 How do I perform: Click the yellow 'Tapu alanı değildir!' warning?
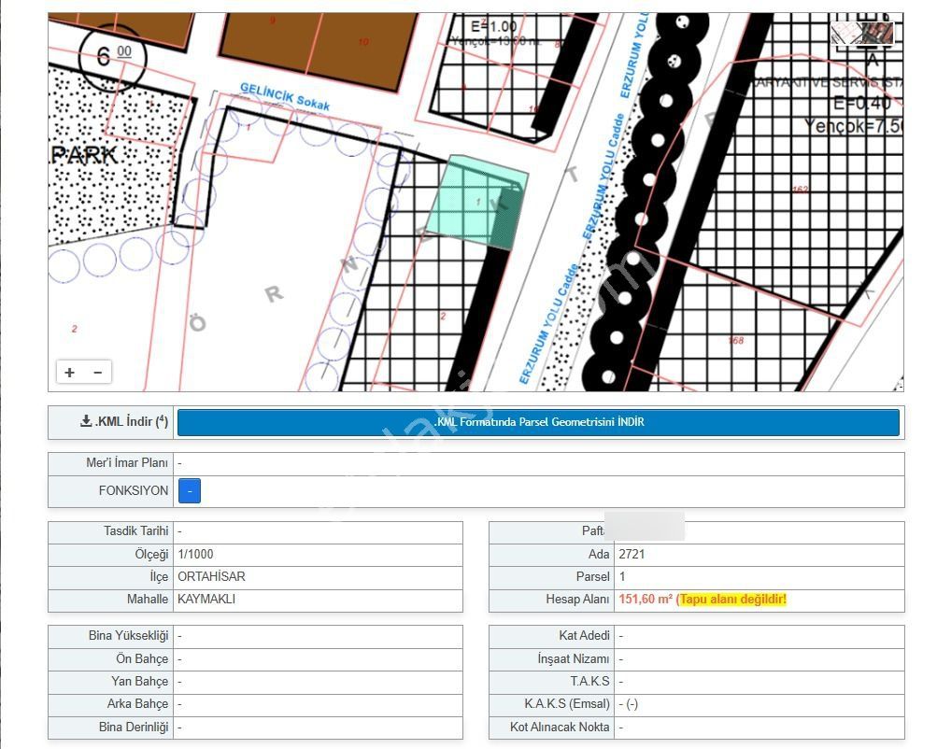(x=732, y=600)
